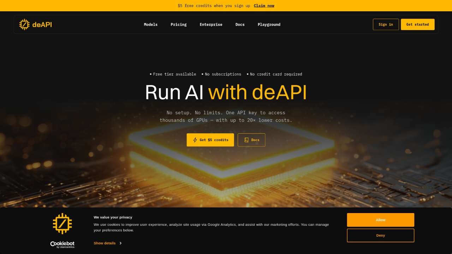
Task: Click the lightning bolt icon on credits button
Action: [195, 140]
